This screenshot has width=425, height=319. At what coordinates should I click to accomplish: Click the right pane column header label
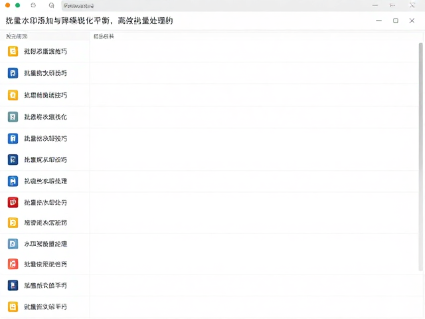click(104, 37)
